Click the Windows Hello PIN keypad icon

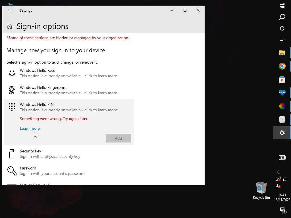(12, 107)
